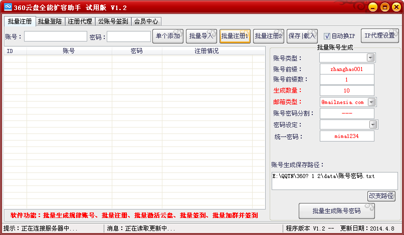Click the 单个添加 button
This screenshot has width=404, height=235.
click(168, 36)
